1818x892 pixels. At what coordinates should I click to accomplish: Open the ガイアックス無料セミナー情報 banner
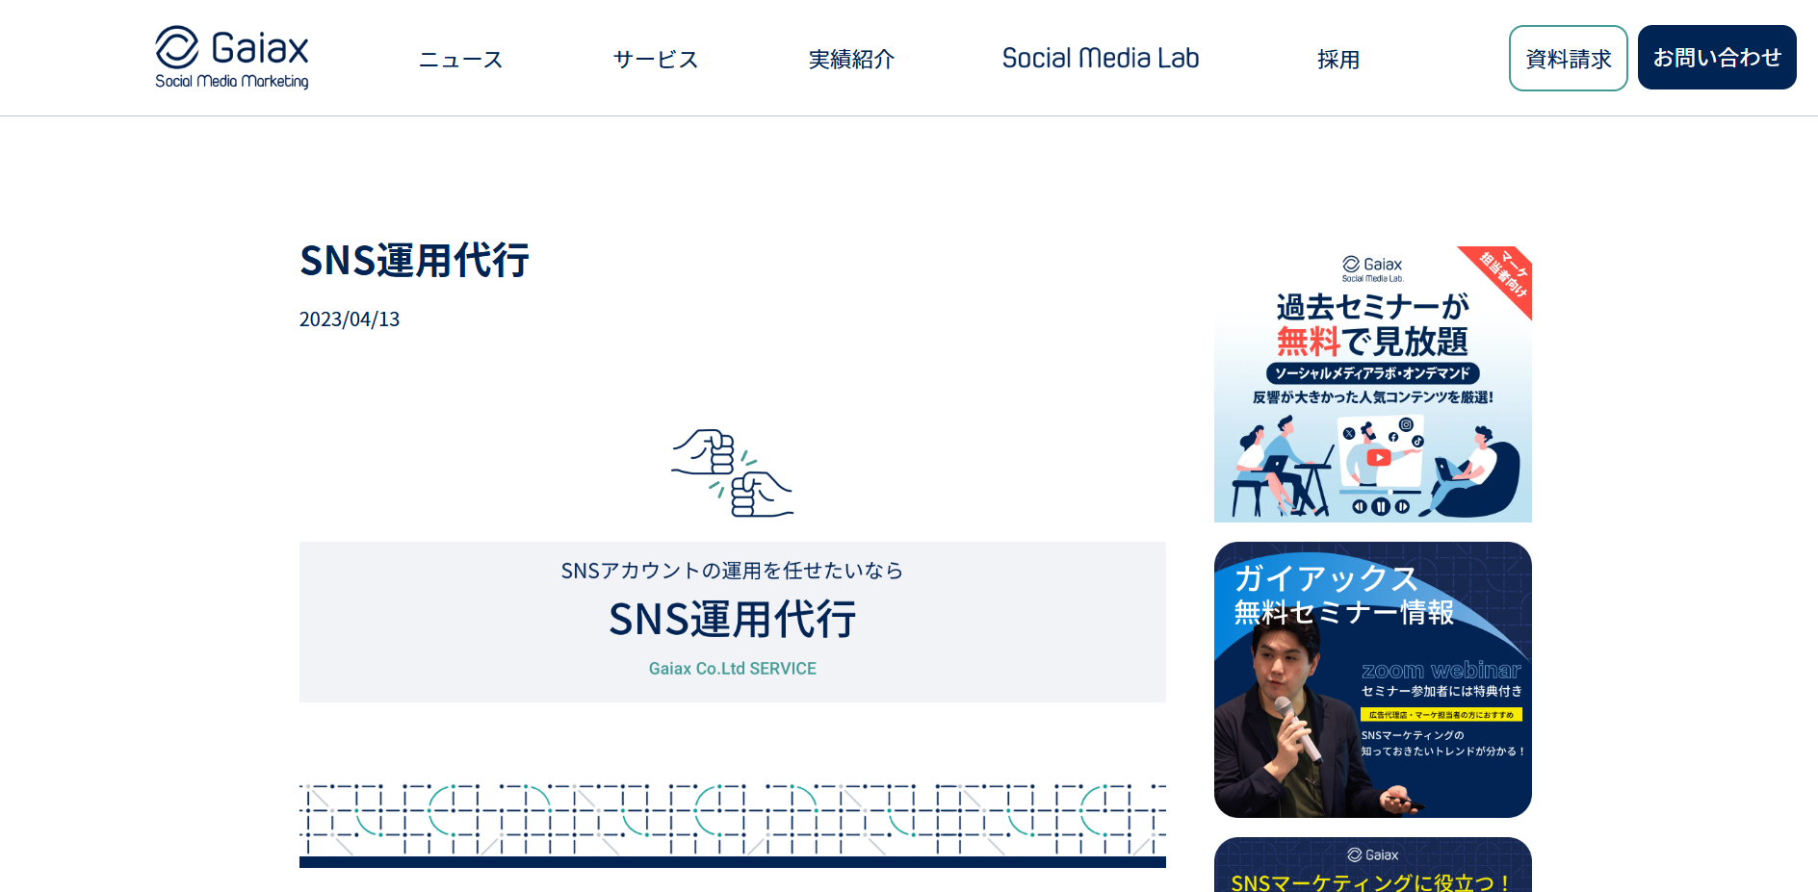pyautogui.click(x=1373, y=679)
